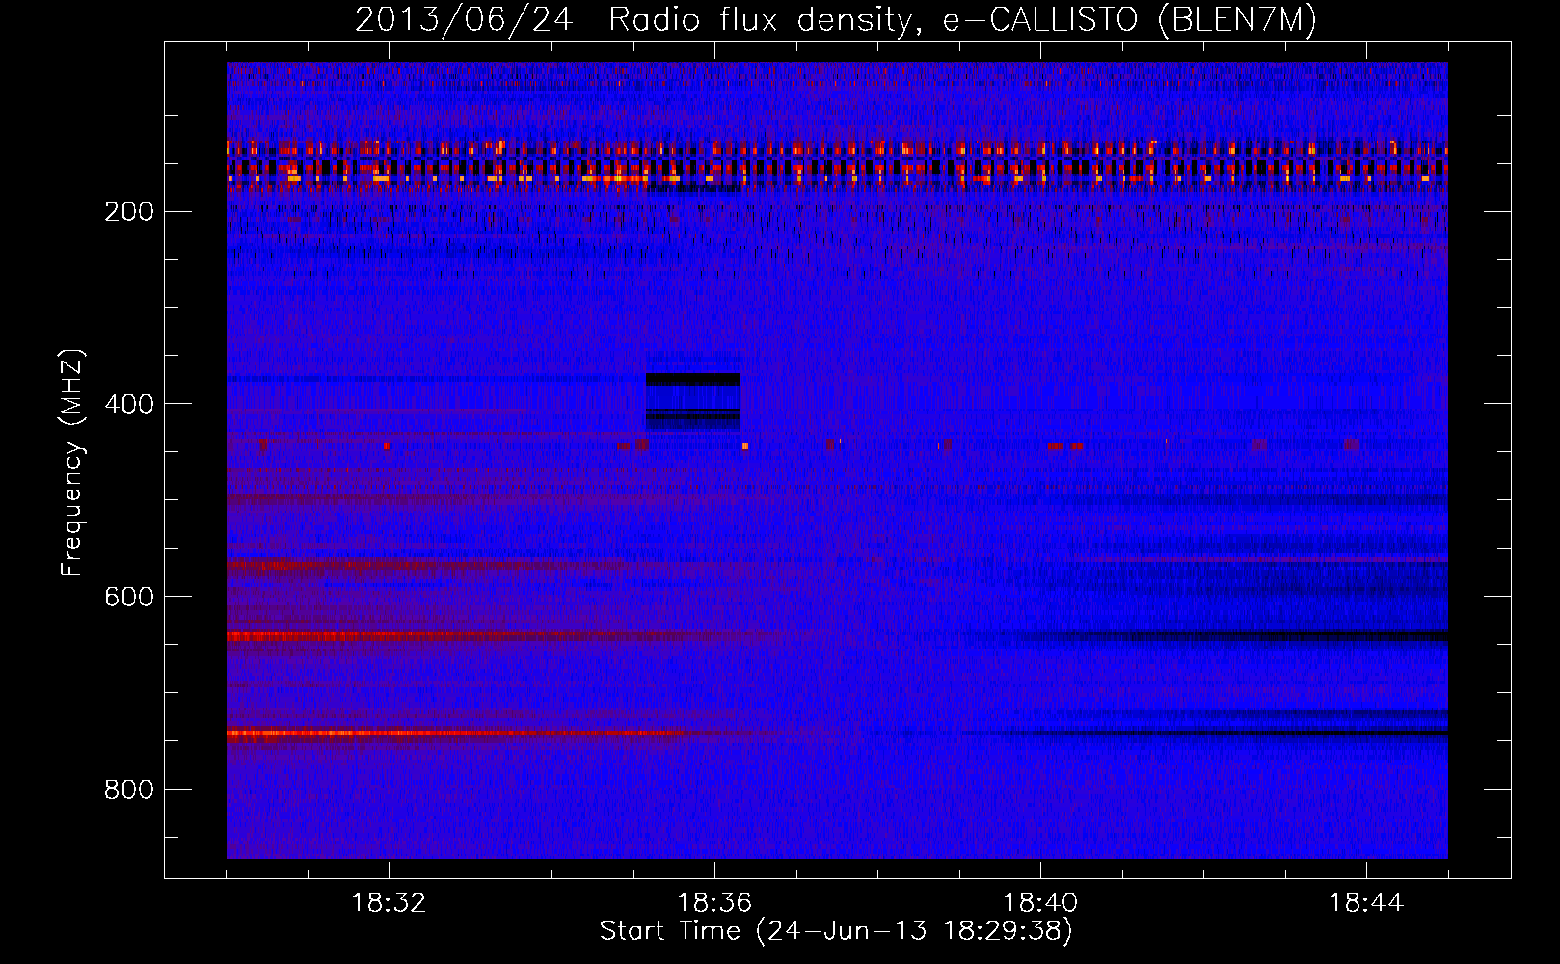Click the 400 frequency tick label
This screenshot has width=1560, height=964.
click(x=129, y=404)
